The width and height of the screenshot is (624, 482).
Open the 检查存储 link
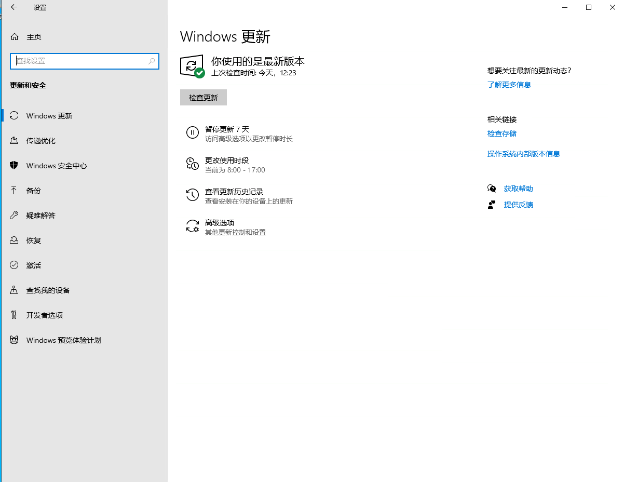(502, 133)
